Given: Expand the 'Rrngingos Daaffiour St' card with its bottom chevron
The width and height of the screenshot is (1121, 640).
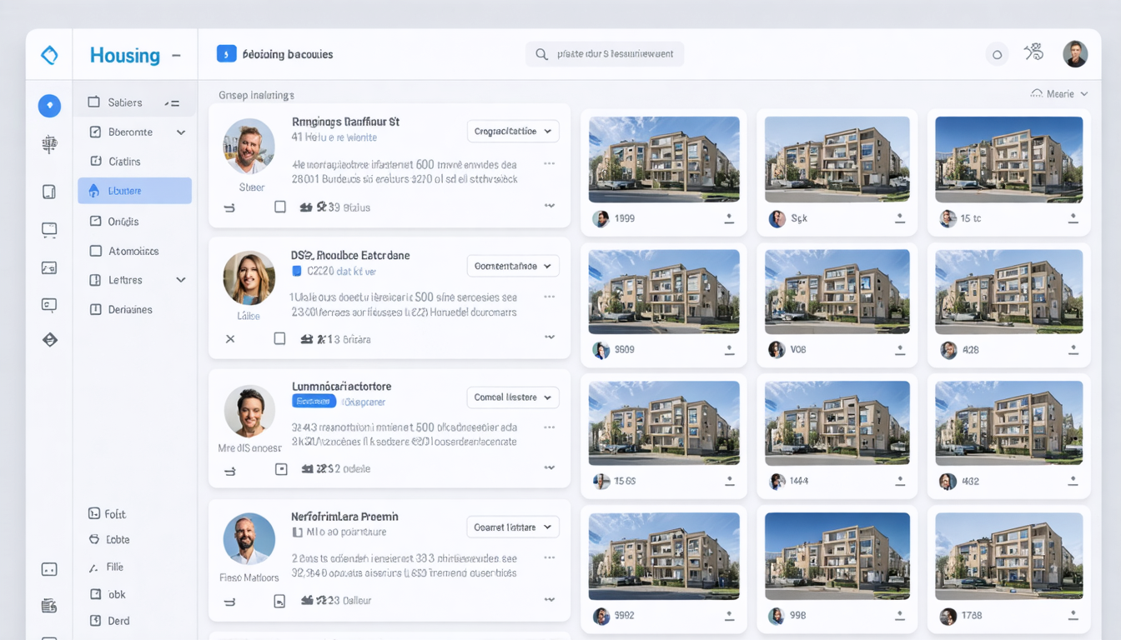Looking at the screenshot, I should [x=550, y=205].
